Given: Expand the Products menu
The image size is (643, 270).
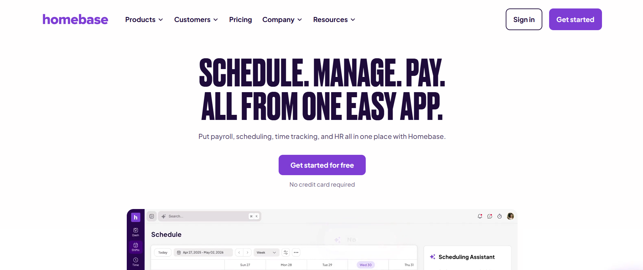Looking at the screenshot, I should (144, 20).
